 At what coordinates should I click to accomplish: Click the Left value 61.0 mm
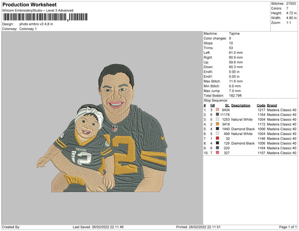click(236, 53)
